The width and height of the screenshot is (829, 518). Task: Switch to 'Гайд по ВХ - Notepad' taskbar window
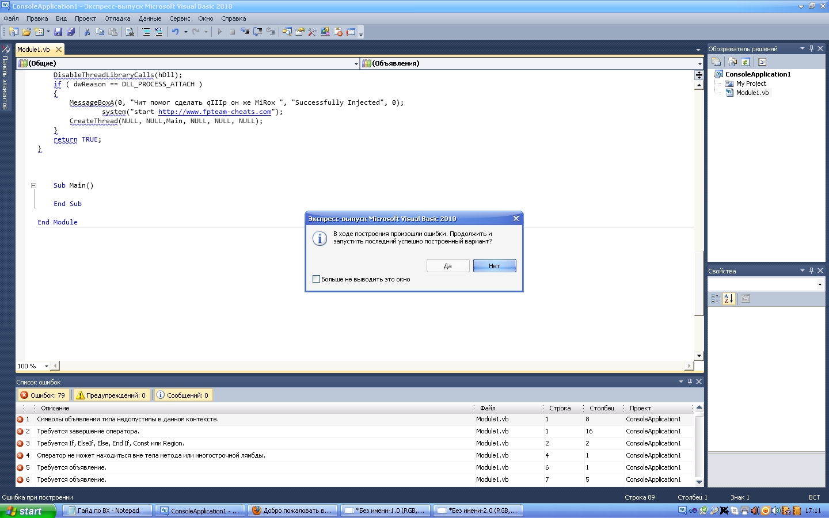[107, 511]
